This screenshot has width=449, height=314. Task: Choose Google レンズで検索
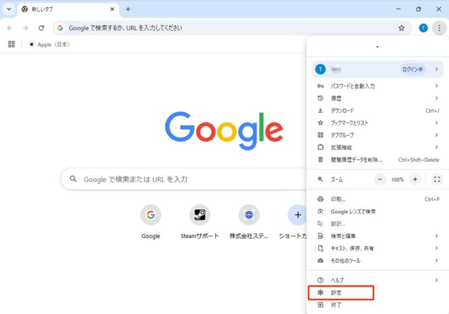coord(377,212)
